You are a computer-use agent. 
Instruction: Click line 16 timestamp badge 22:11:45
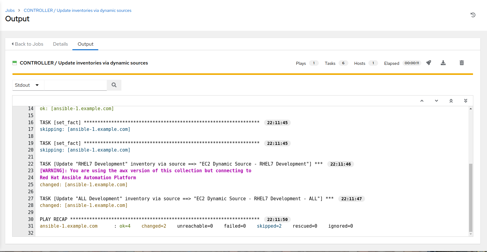(x=277, y=123)
